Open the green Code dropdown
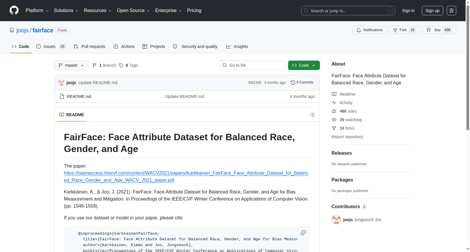470x252 pixels. point(304,65)
